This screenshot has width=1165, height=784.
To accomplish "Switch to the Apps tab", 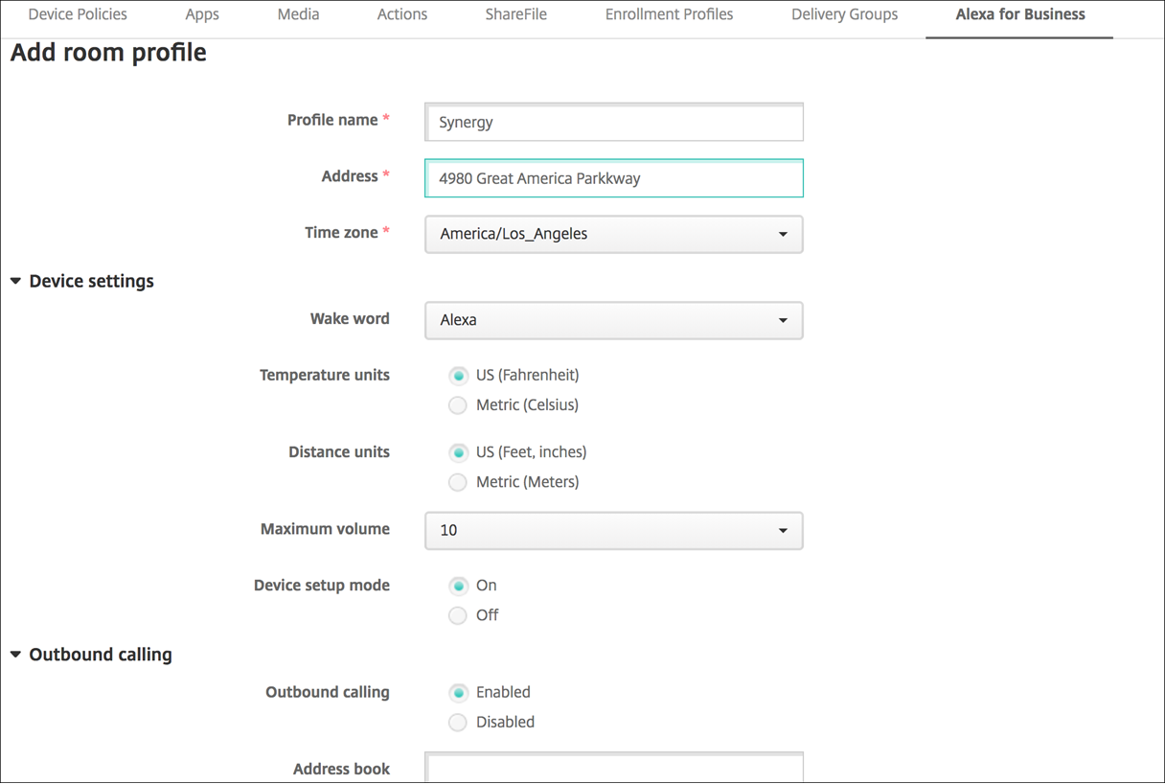I will point(202,14).
